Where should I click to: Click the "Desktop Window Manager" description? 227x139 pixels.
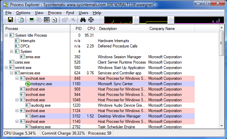[119, 116]
